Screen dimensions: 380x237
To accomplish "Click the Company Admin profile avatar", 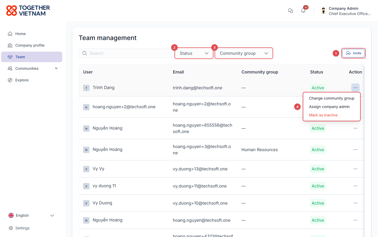I will [323, 11].
